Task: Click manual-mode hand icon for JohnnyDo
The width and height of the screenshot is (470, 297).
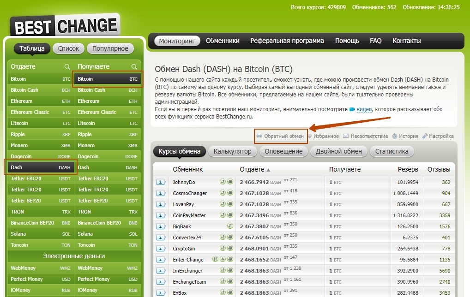Action: pos(230,181)
